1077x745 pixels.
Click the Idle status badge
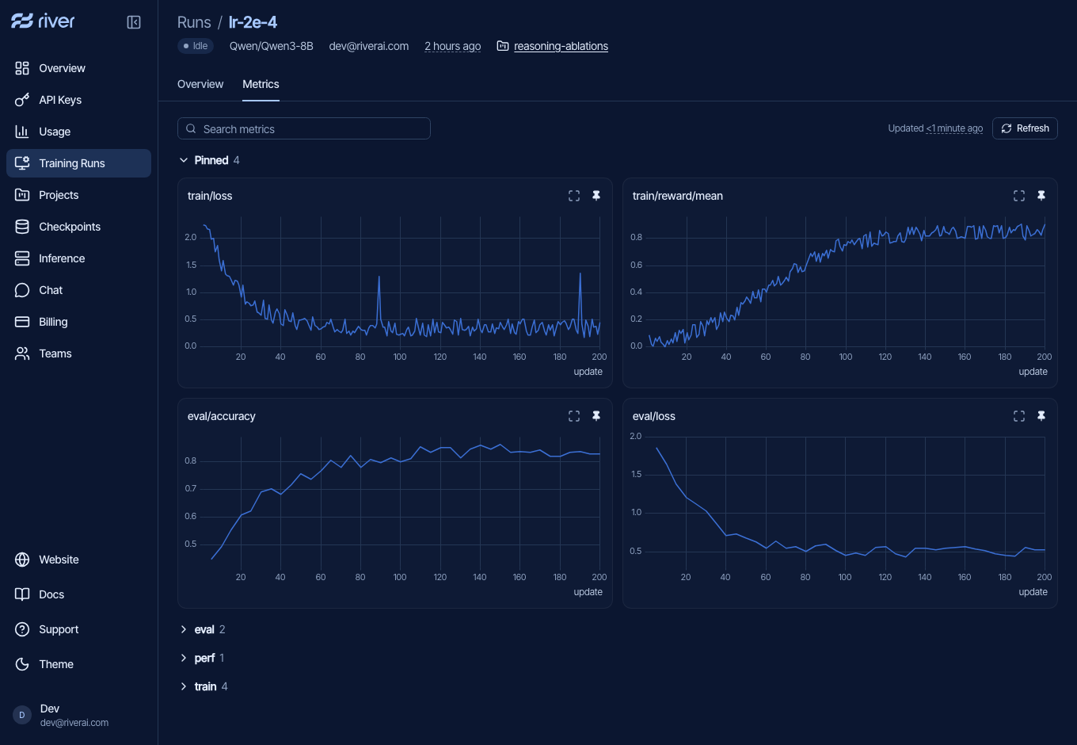196,46
